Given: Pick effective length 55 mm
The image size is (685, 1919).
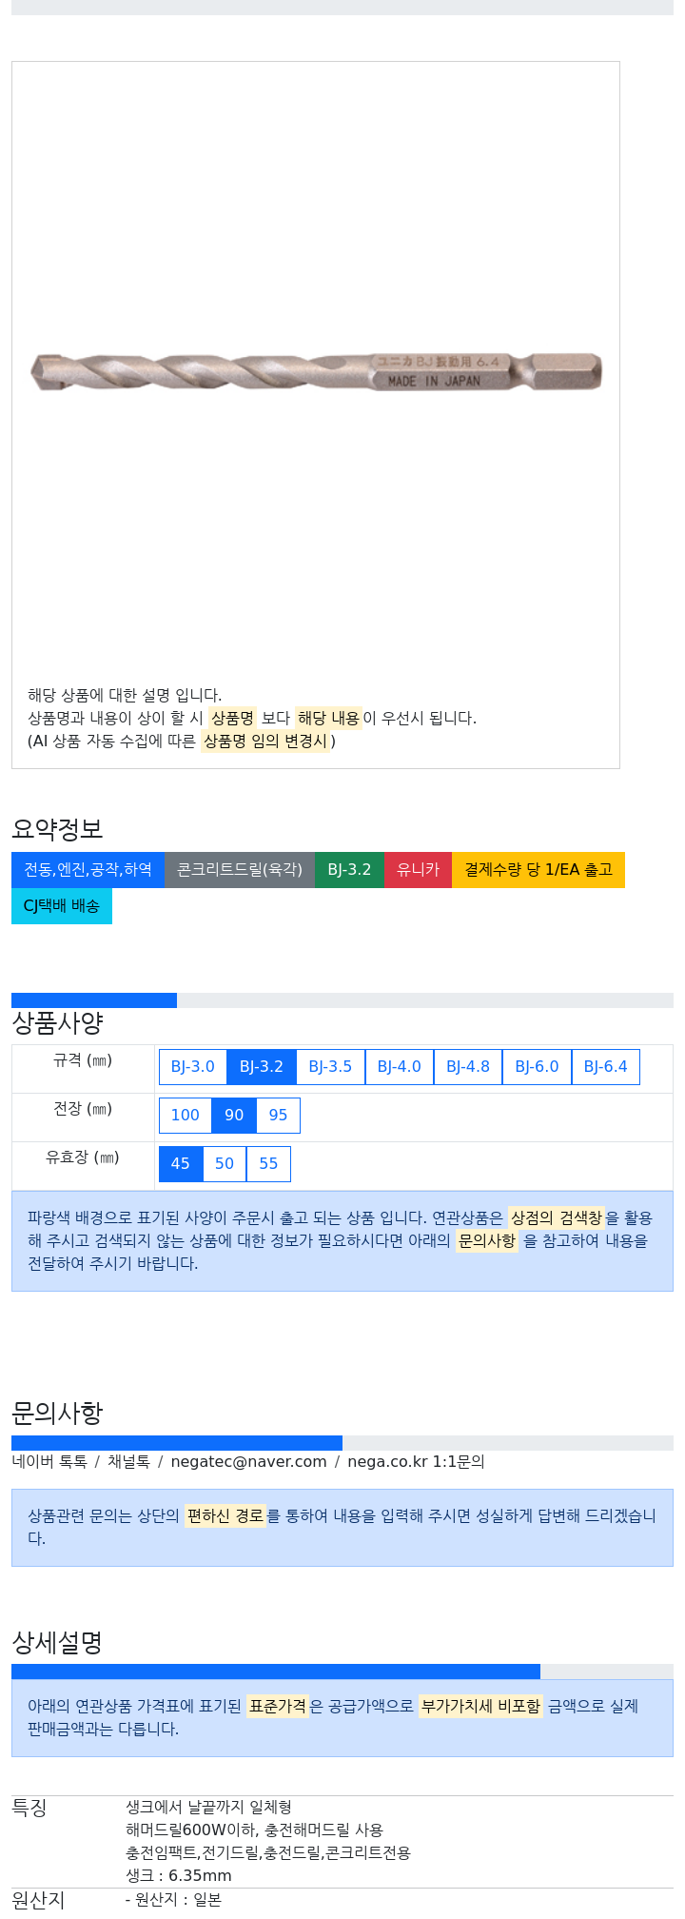Looking at the screenshot, I should [x=268, y=1164].
